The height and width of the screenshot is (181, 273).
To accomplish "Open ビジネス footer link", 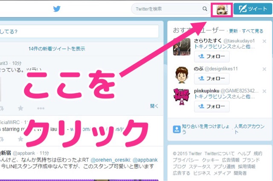I will pyautogui.click(x=202, y=173).
